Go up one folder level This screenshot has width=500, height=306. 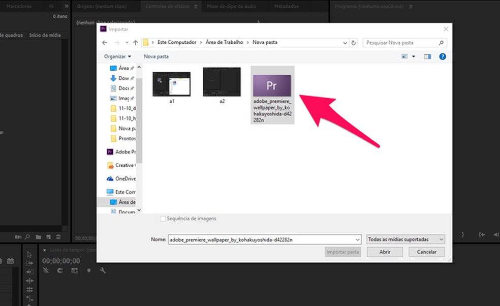click(135, 42)
